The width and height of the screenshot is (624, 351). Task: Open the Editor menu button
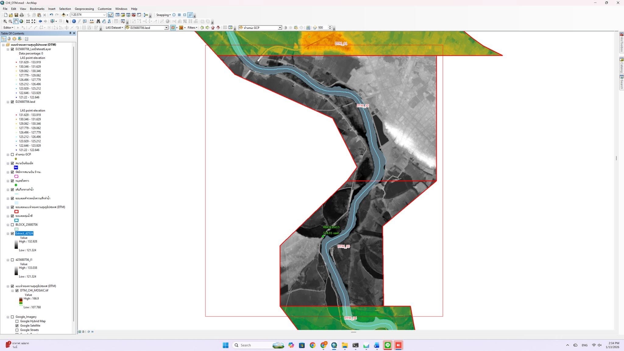click(8, 28)
